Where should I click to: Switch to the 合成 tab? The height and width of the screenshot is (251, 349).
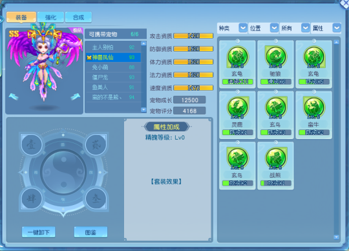[78, 17]
